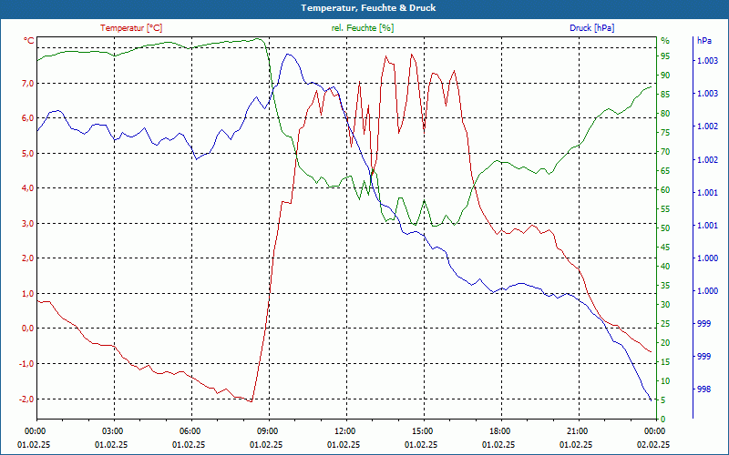Click humidity axis value '55'
The height and width of the screenshot is (455, 729).
click(x=665, y=209)
